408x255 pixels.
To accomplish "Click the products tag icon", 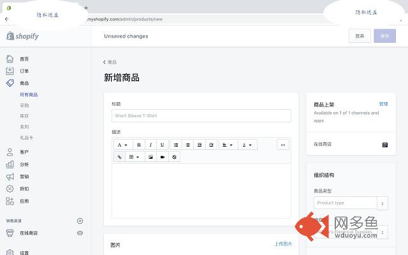I will 10,83.
